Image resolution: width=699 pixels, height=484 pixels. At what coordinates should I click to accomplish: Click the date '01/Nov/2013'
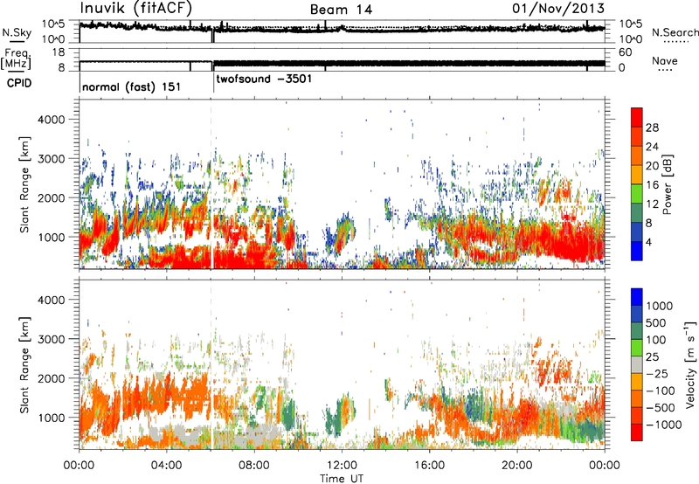pyautogui.click(x=558, y=9)
